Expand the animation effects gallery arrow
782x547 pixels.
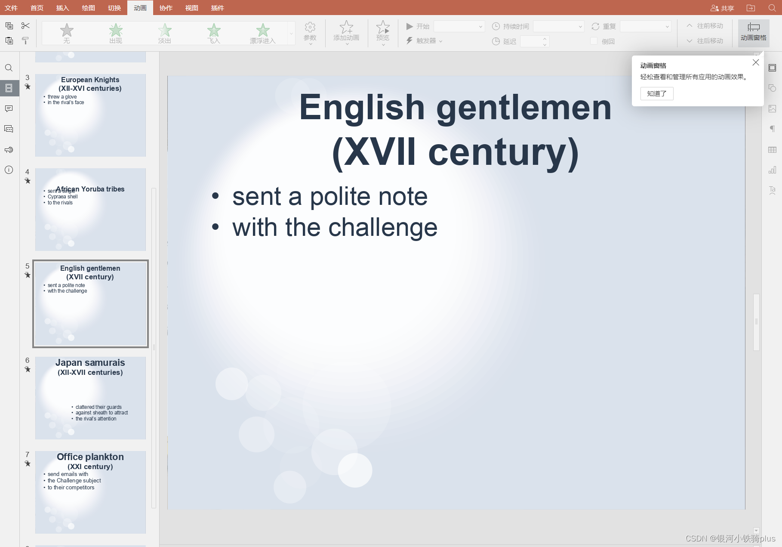(291, 33)
